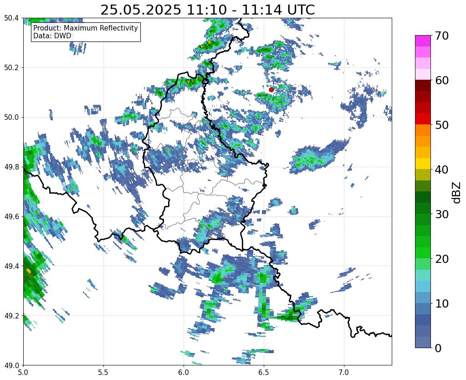
Task: Click the 50.0 latitude tick label
Action: 11,117
